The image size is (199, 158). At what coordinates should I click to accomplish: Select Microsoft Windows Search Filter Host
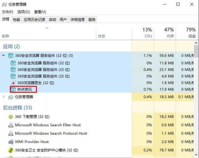pyautogui.click(x=97, y=125)
